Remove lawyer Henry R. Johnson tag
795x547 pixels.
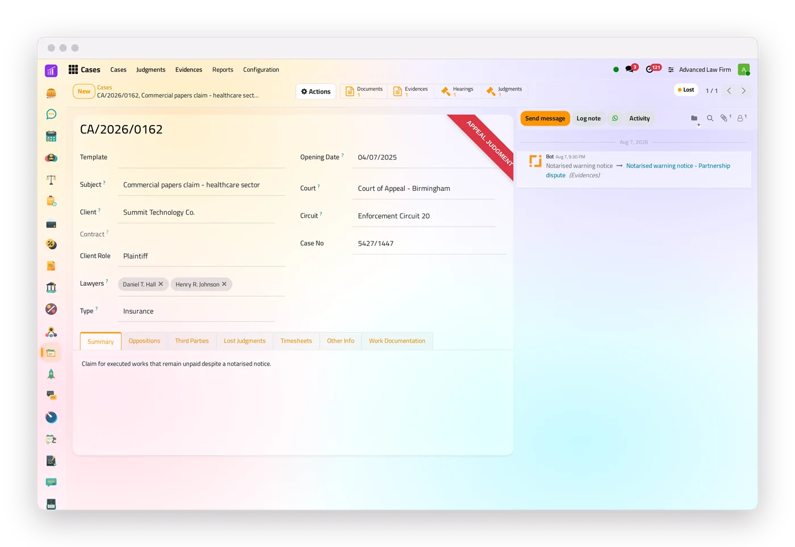(224, 284)
